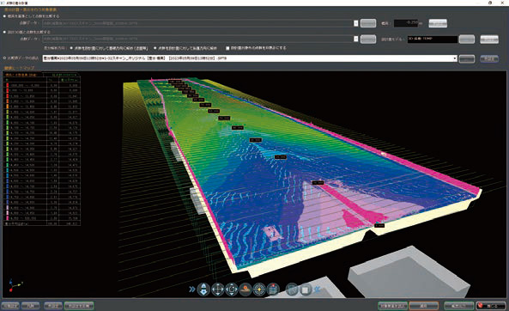Open the first point cloud data dropdown

[355, 23]
